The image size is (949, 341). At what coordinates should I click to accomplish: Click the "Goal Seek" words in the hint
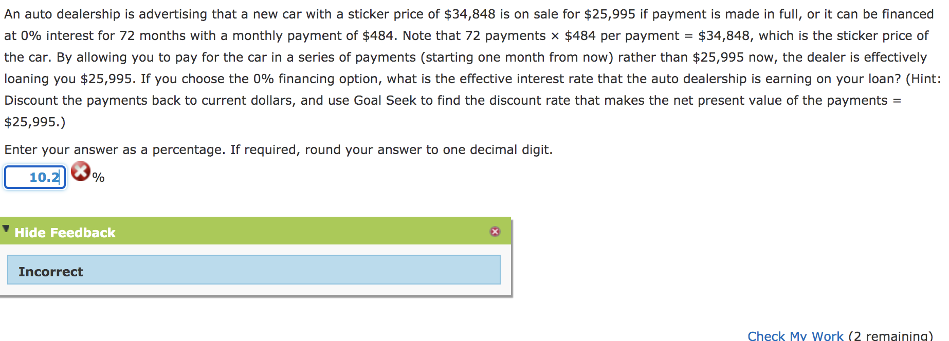385,101
